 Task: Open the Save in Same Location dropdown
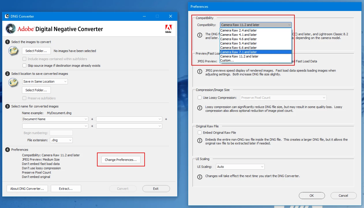click(x=45, y=81)
